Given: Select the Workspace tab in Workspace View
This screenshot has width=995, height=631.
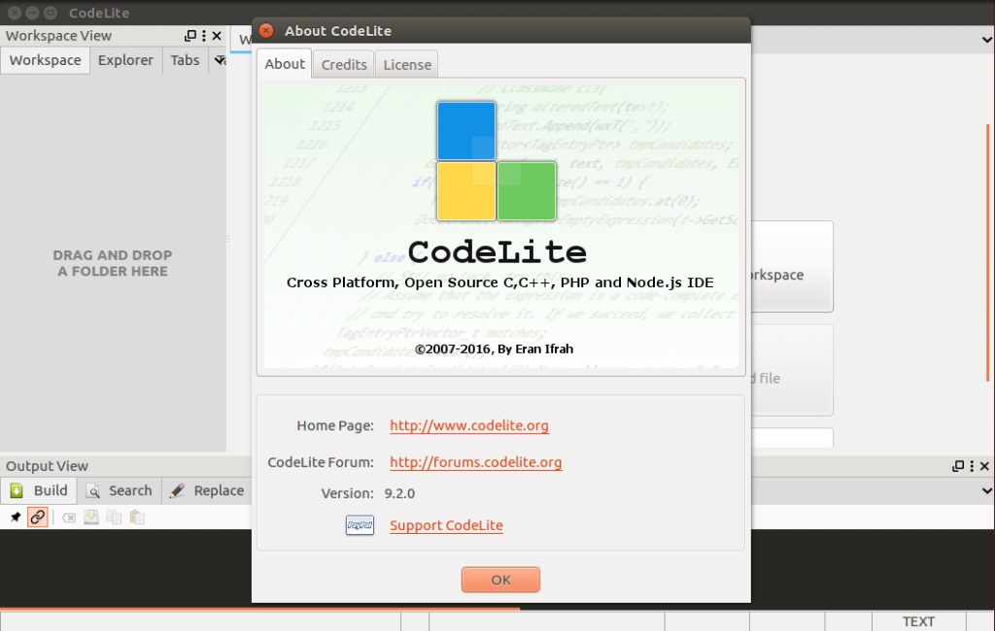Looking at the screenshot, I should point(45,60).
